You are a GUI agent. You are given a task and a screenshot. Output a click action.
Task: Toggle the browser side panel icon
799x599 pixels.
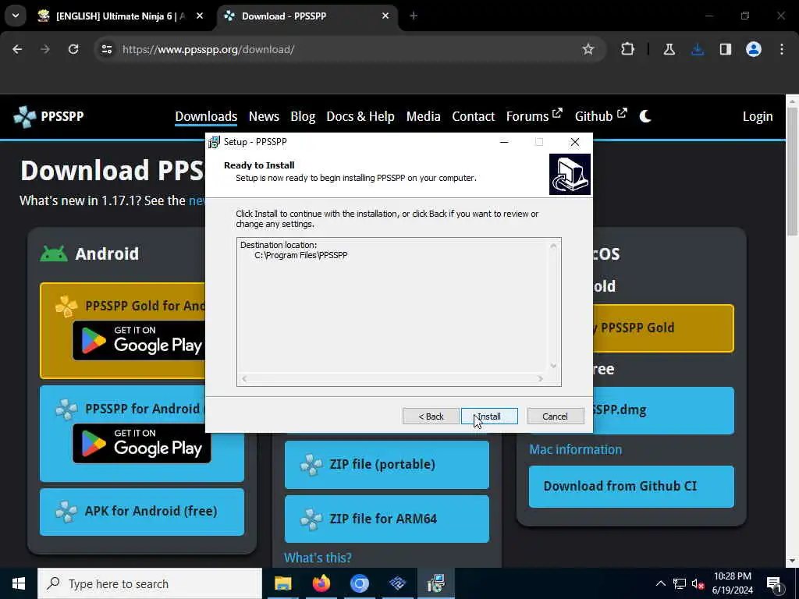pos(725,49)
